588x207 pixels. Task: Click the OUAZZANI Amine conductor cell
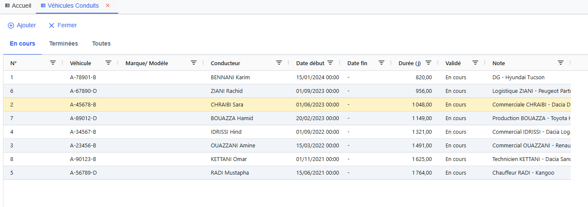coord(233,146)
